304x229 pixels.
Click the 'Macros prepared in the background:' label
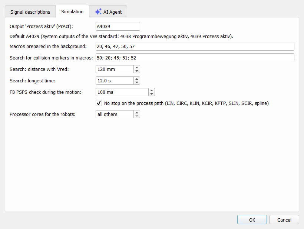(x=48, y=46)
